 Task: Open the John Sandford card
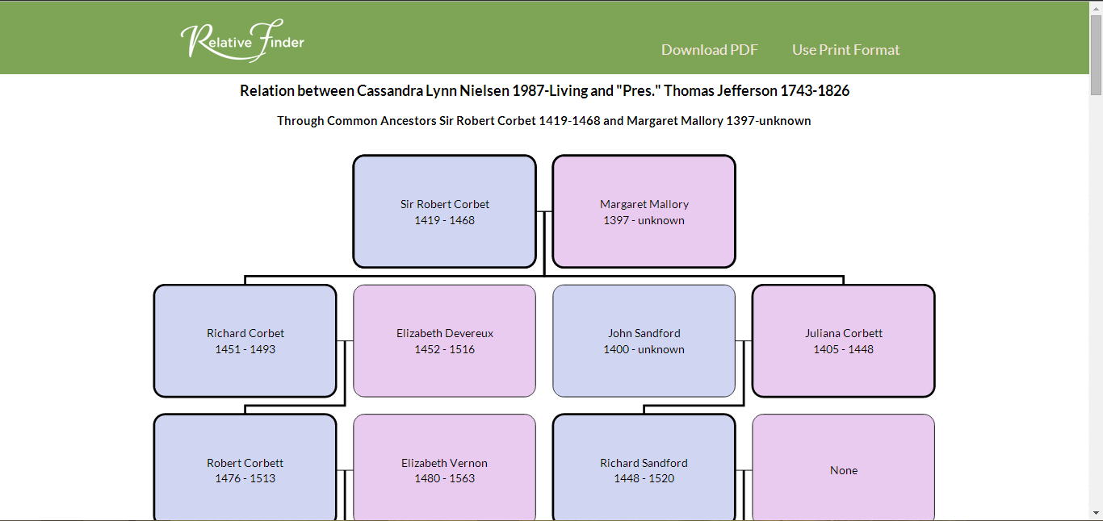644,341
